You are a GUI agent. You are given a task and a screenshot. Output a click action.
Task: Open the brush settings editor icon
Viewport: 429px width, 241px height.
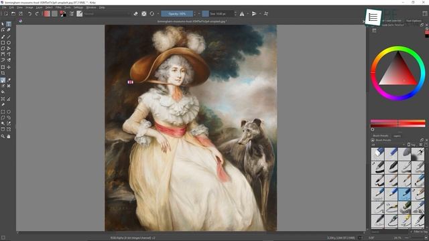point(72,13)
